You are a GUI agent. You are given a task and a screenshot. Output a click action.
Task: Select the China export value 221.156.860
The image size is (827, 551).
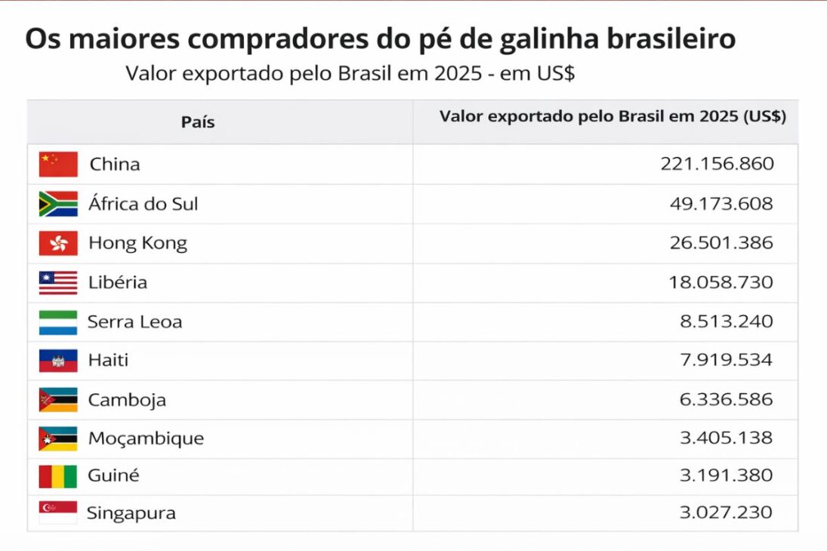(x=717, y=164)
